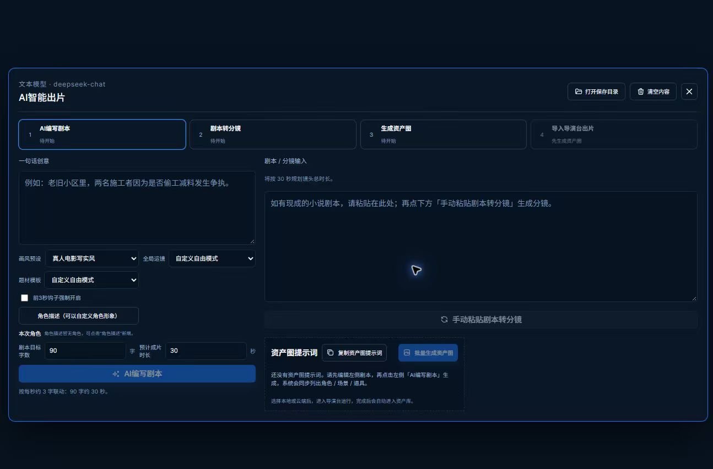This screenshot has height=469, width=713.
Task: Click the 剧本/分镜输入 large text area
Action: (481, 246)
